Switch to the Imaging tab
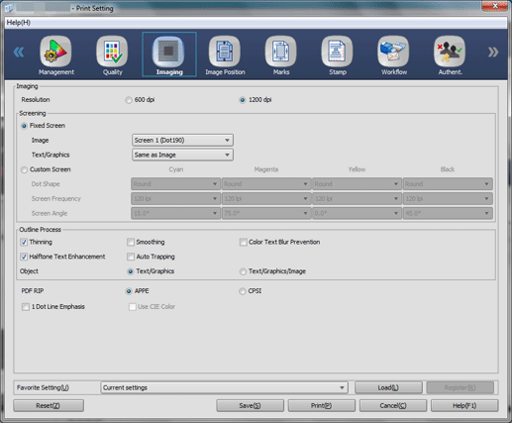Image resolution: width=512 pixels, height=423 pixels. [169, 54]
